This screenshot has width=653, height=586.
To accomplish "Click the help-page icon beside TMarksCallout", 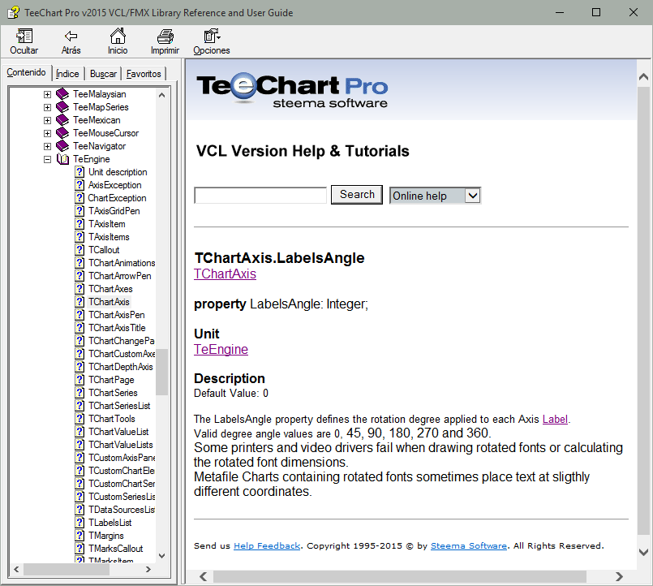I will pos(79,548).
